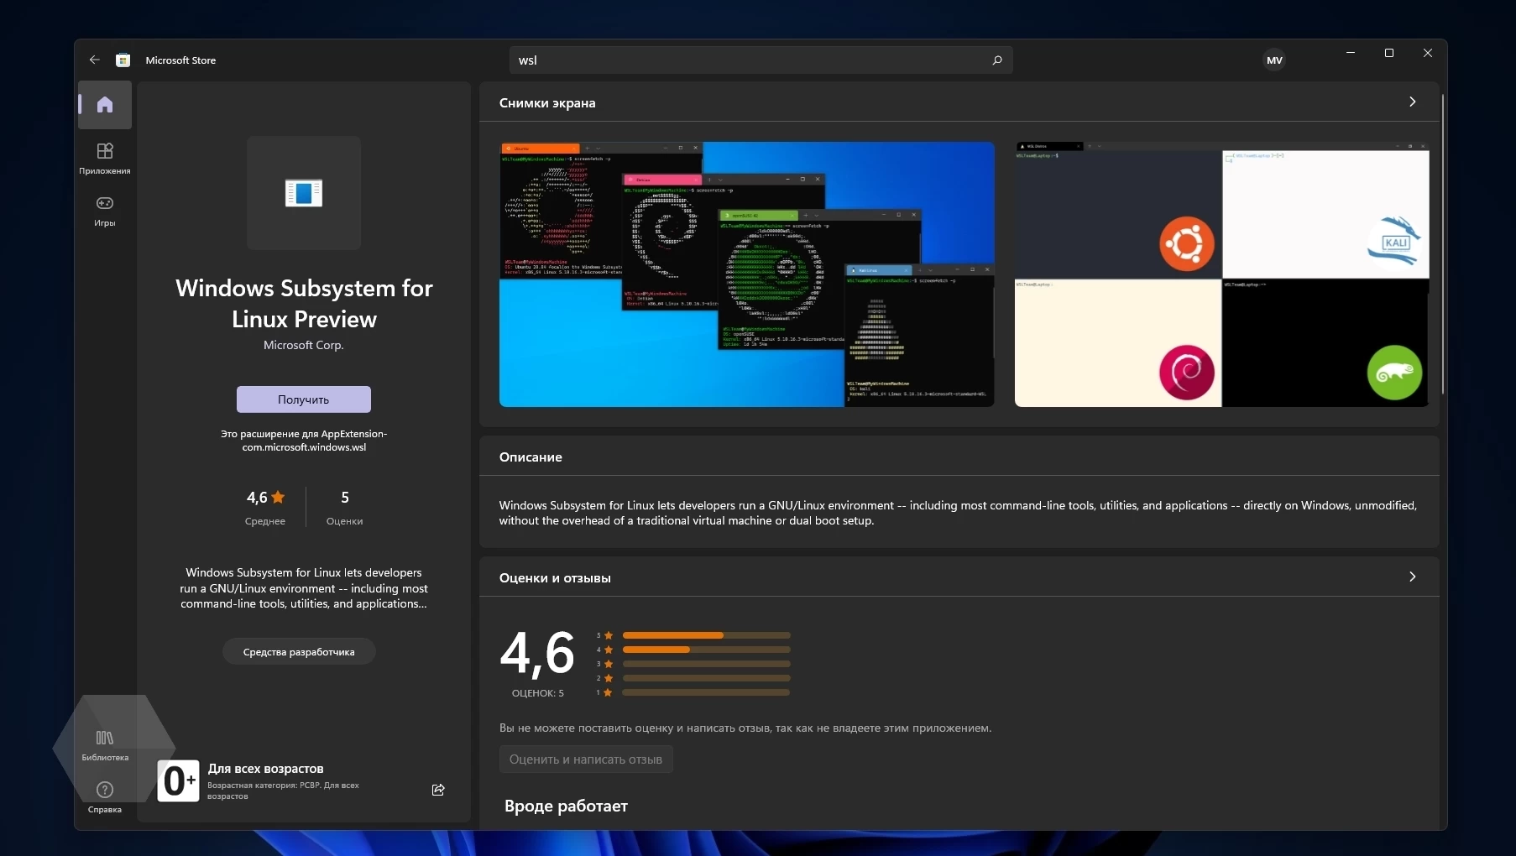1516x856 pixels.
Task: Click the 5-star rating bar
Action: pyautogui.click(x=706, y=635)
